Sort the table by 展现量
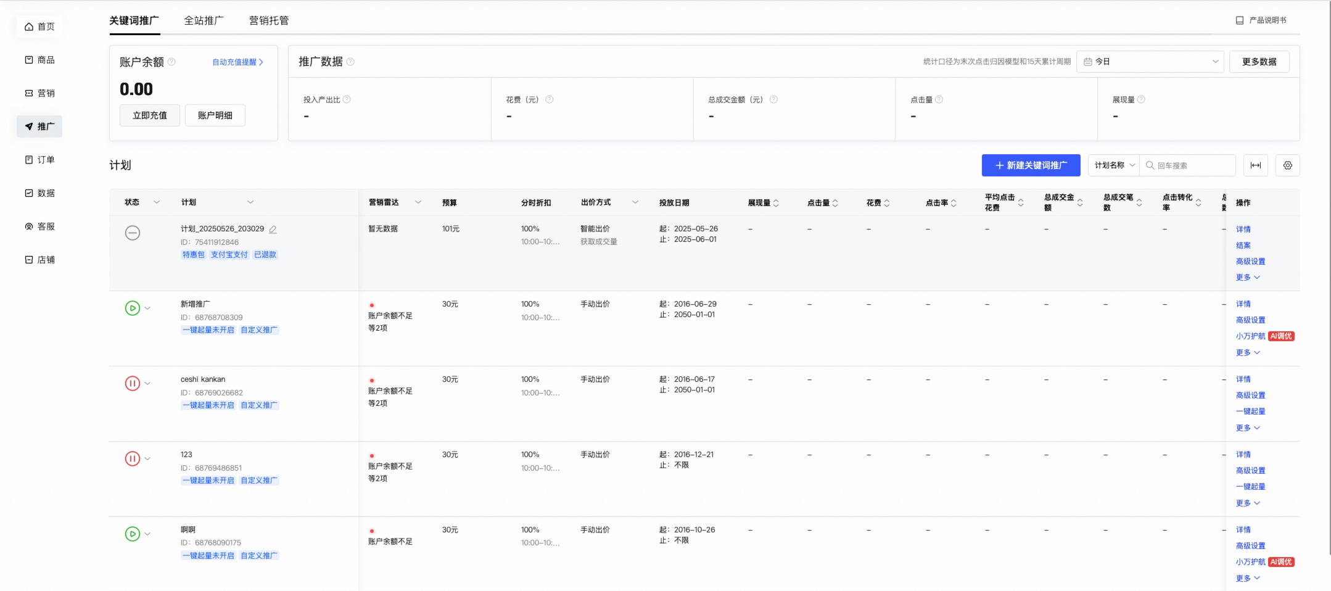1331x591 pixels. coord(776,203)
